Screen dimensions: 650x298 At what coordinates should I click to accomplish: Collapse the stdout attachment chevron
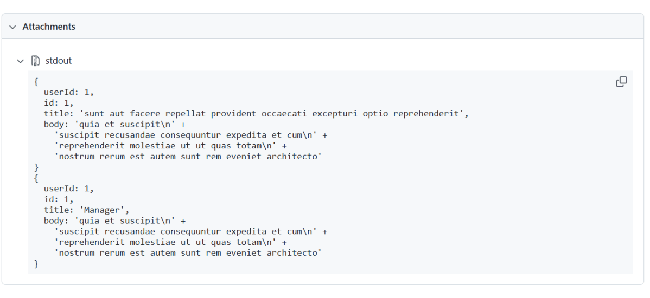coord(21,61)
